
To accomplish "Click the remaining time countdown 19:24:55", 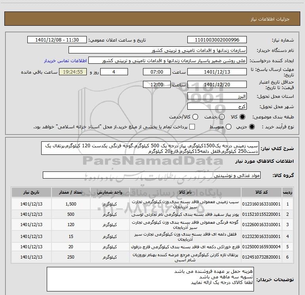I will 73,72.
